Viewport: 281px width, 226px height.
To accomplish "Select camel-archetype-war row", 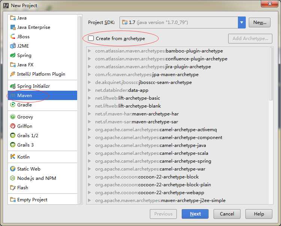I will (178, 169).
